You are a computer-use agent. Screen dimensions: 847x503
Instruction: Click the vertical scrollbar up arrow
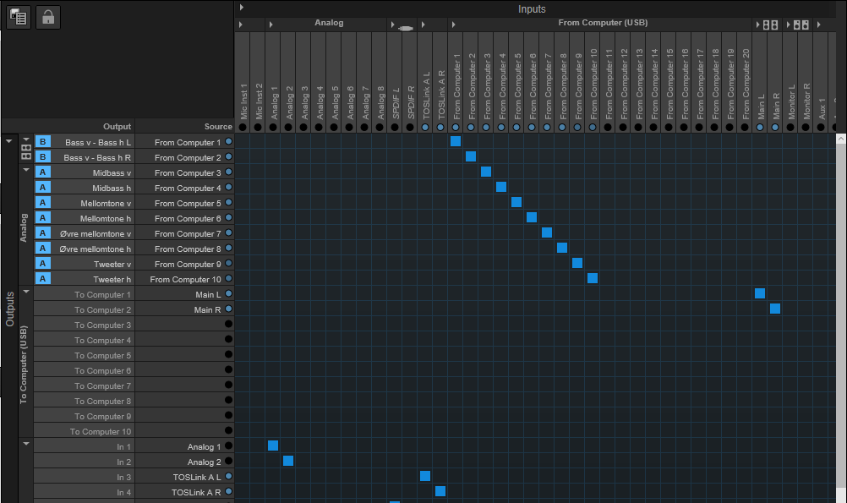coord(840,137)
